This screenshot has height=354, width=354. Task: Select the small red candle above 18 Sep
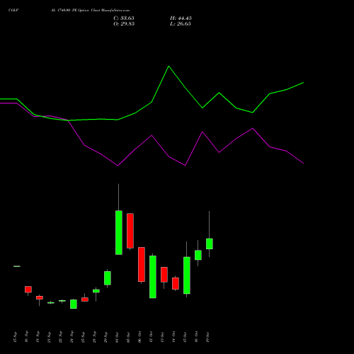coord(40,297)
